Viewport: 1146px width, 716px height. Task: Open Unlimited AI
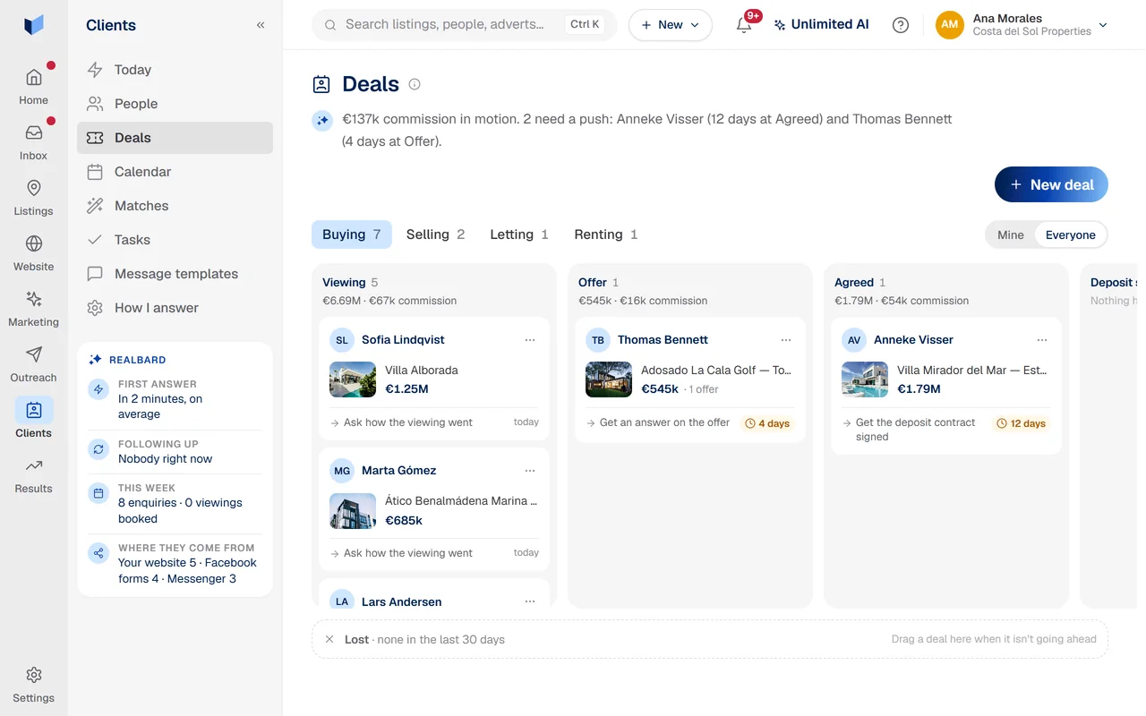pyautogui.click(x=821, y=25)
